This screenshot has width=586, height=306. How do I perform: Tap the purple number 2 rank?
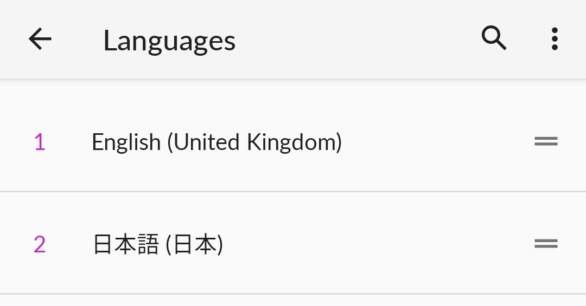(40, 245)
